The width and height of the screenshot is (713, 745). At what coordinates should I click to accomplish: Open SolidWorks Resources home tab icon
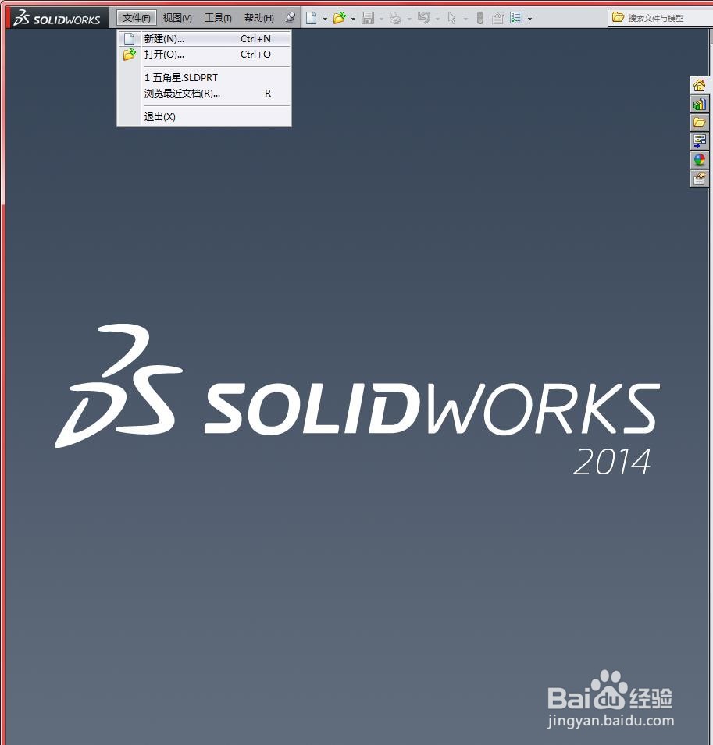699,86
